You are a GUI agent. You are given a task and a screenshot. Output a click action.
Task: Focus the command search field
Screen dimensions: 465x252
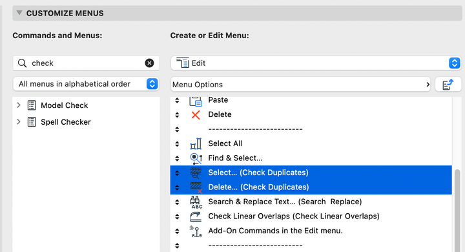[86, 63]
